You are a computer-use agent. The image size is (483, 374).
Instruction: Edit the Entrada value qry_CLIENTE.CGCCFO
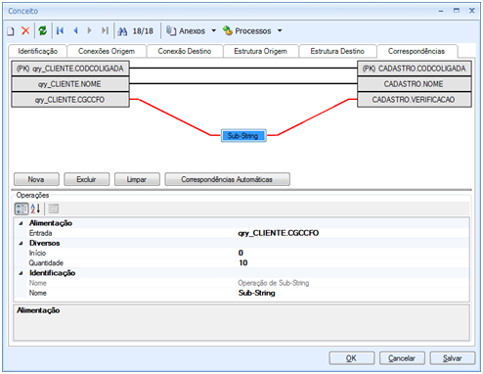(353, 233)
